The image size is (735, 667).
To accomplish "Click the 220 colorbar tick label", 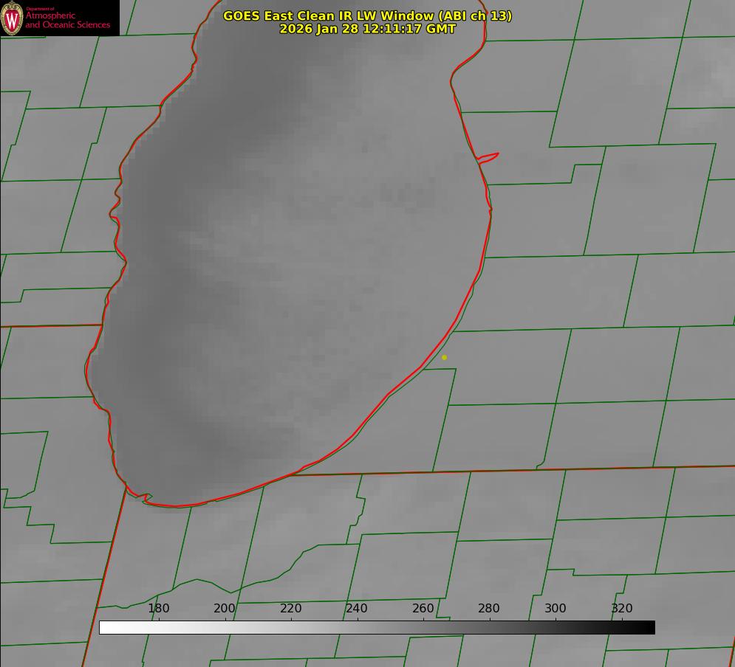I will [291, 609].
